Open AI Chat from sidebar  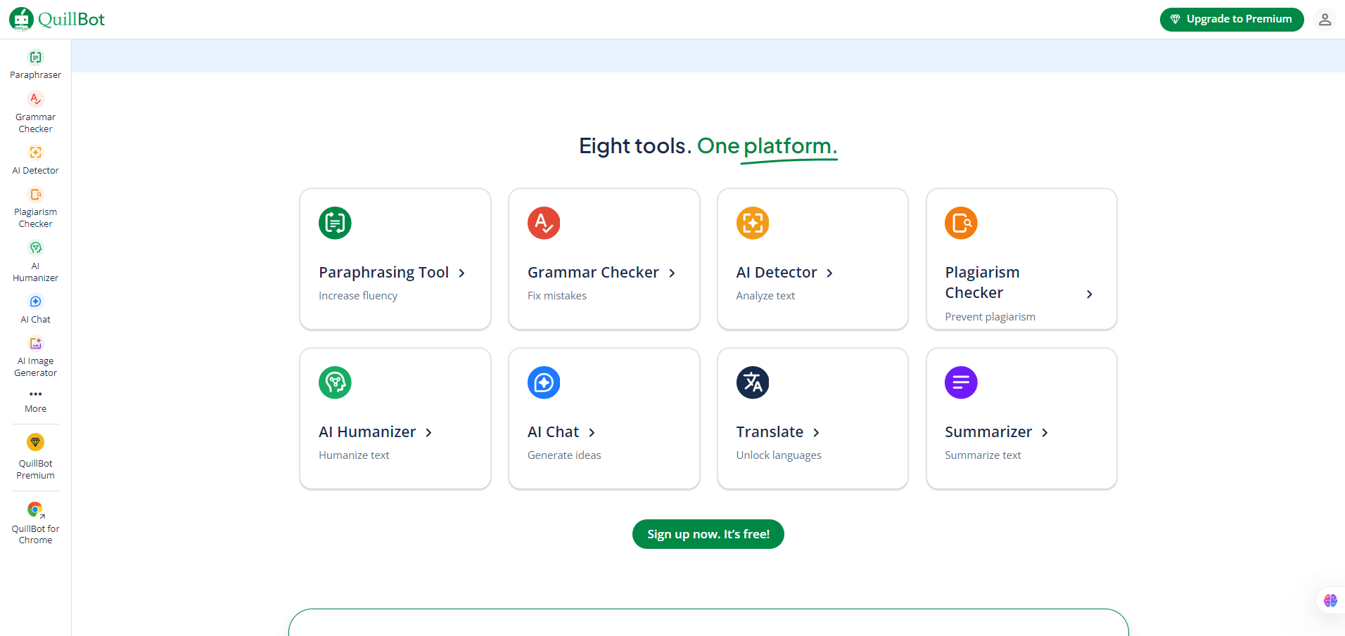[x=35, y=309]
